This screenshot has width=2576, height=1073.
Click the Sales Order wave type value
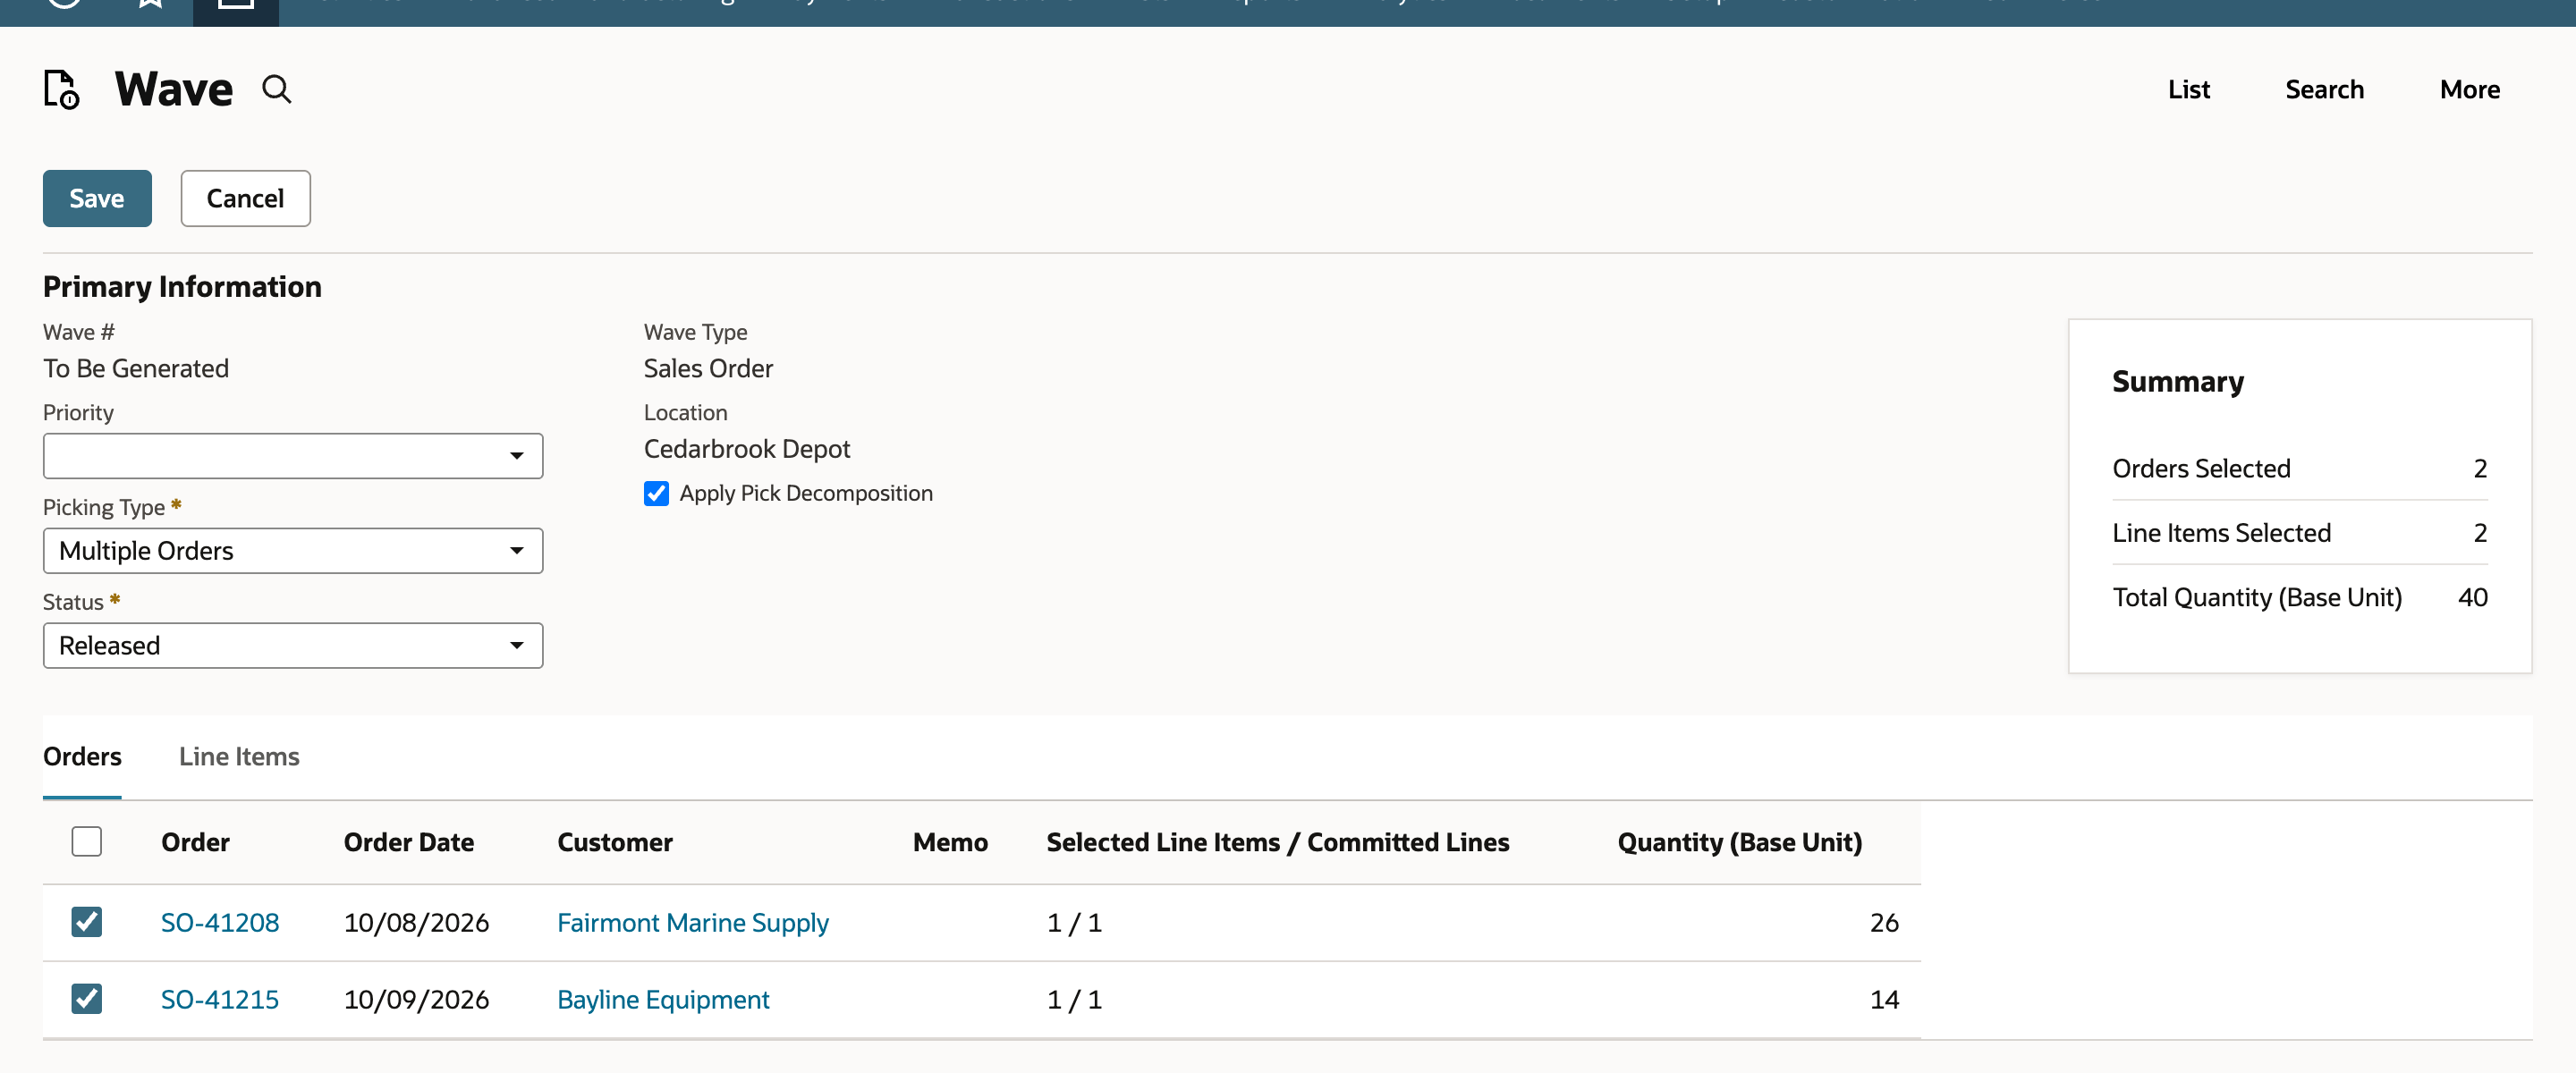coord(708,368)
